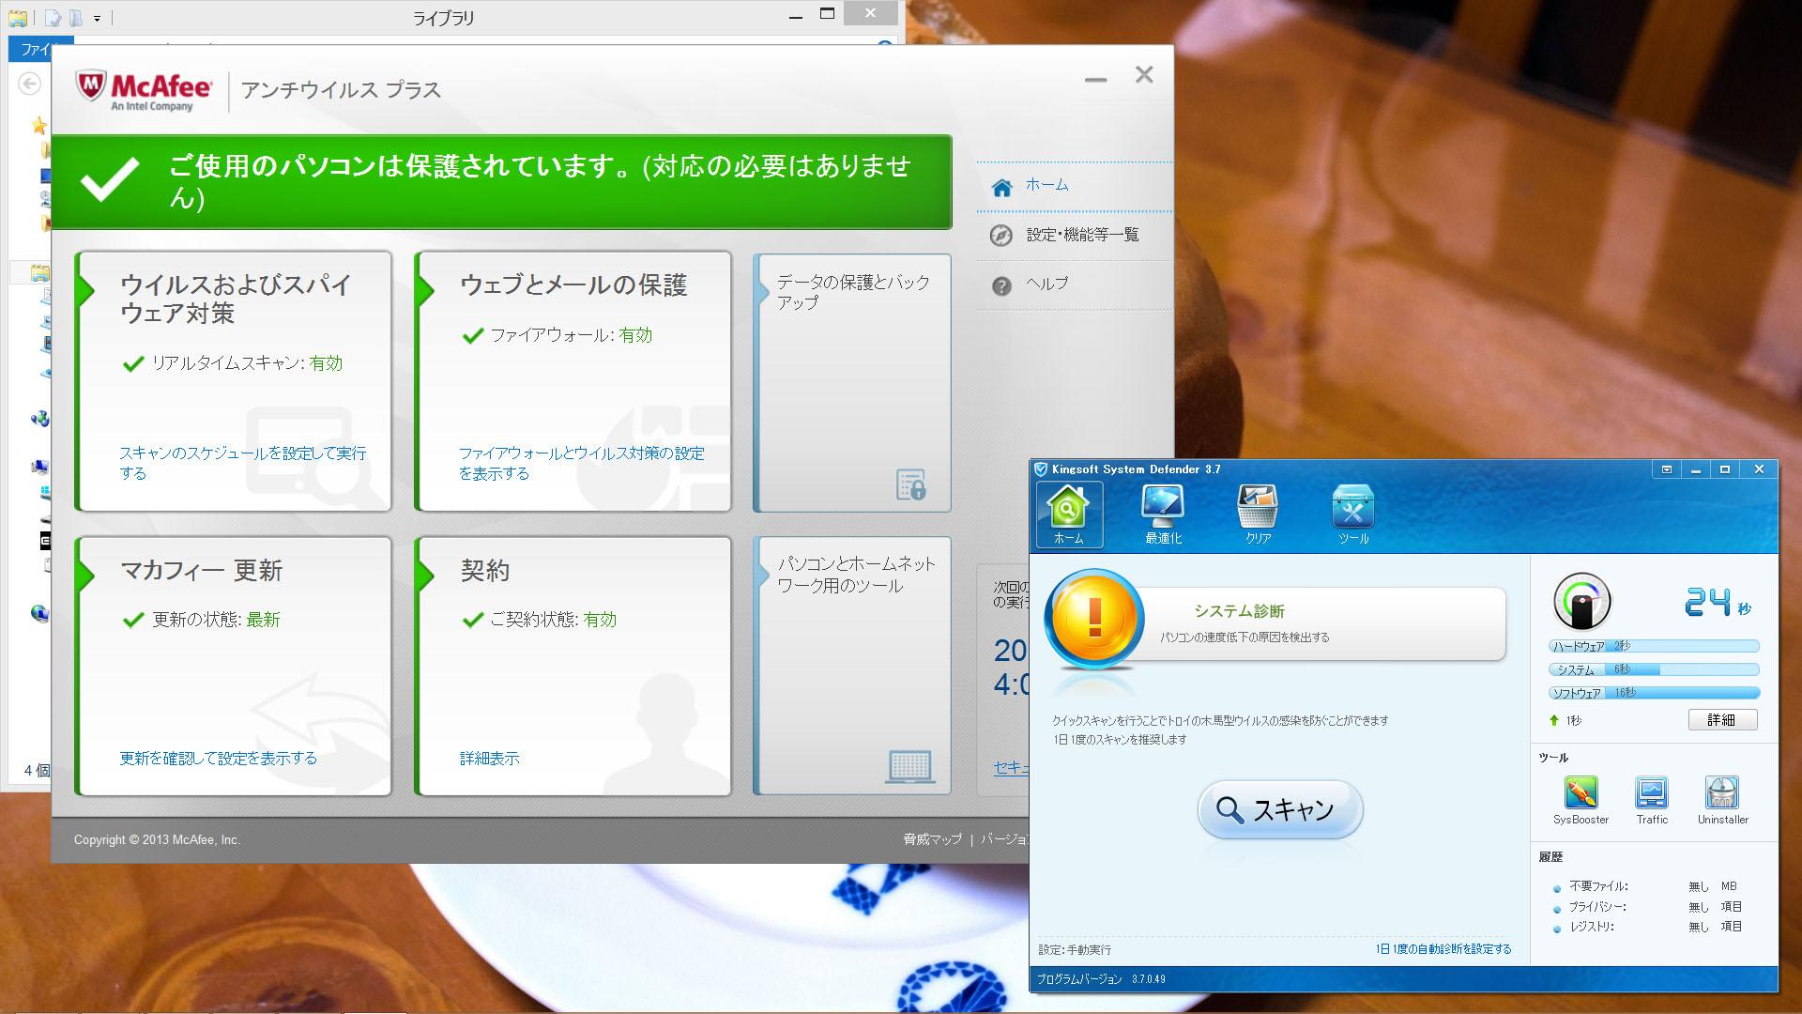Open link to set daily auto diagnosis
Viewport: 1802px width, 1014px height.
click(1443, 949)
